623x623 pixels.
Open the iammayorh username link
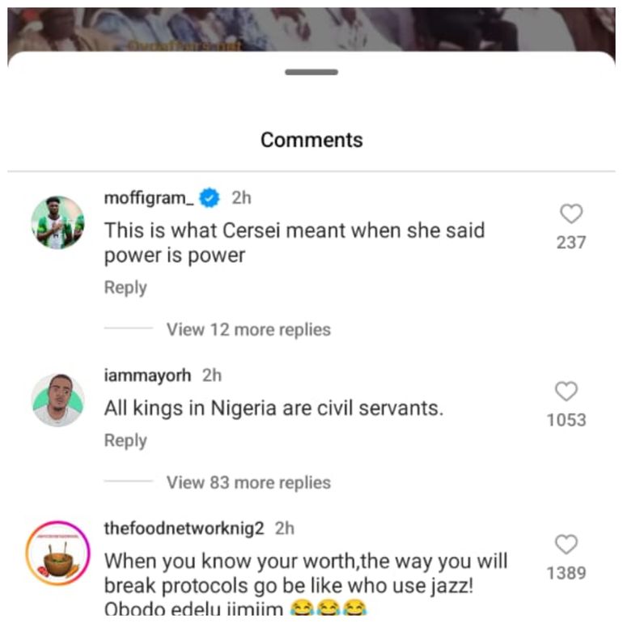click(147, 375)
